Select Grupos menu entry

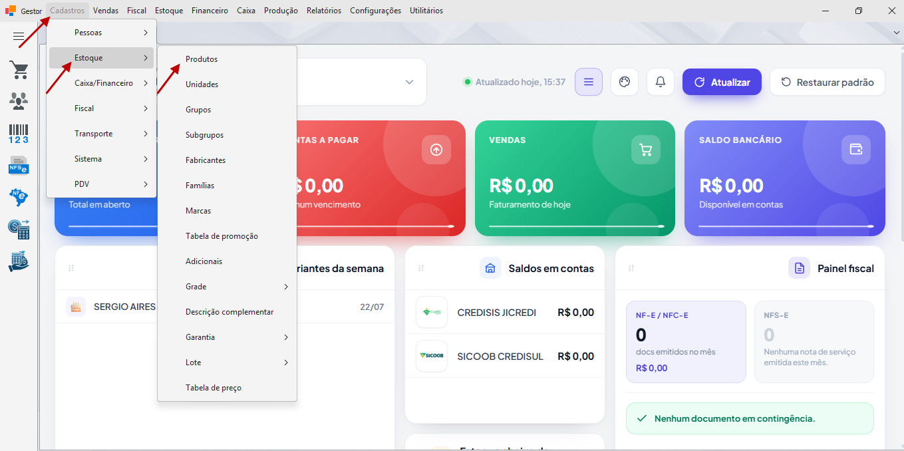tap(227, 110)
